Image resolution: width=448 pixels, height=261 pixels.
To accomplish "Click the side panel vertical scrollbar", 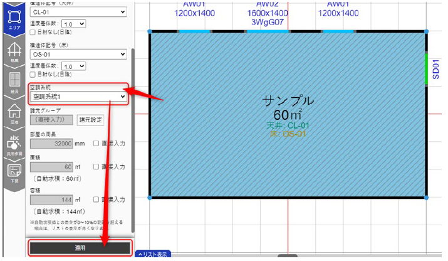I will (x=132, y=94).
